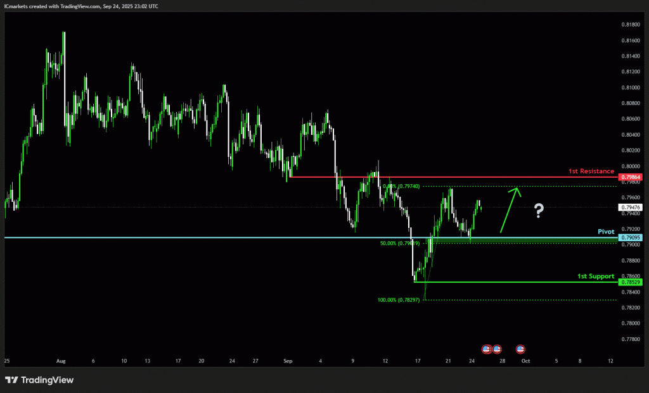
Task: Click the leftmost US flag economic event icon
Action: (x=486, y=349)
